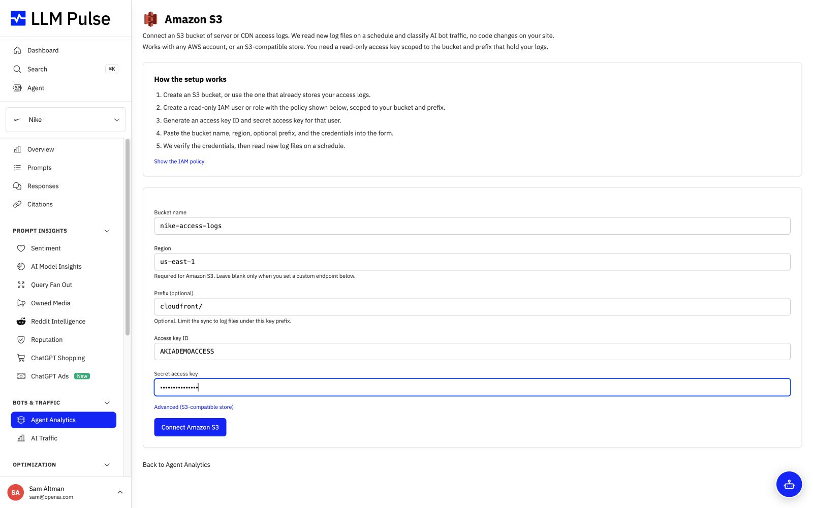Viewport: 813px width, 508px height.
Task: Select ChatGPT Shopping menu item
Action: pos(64,358)
